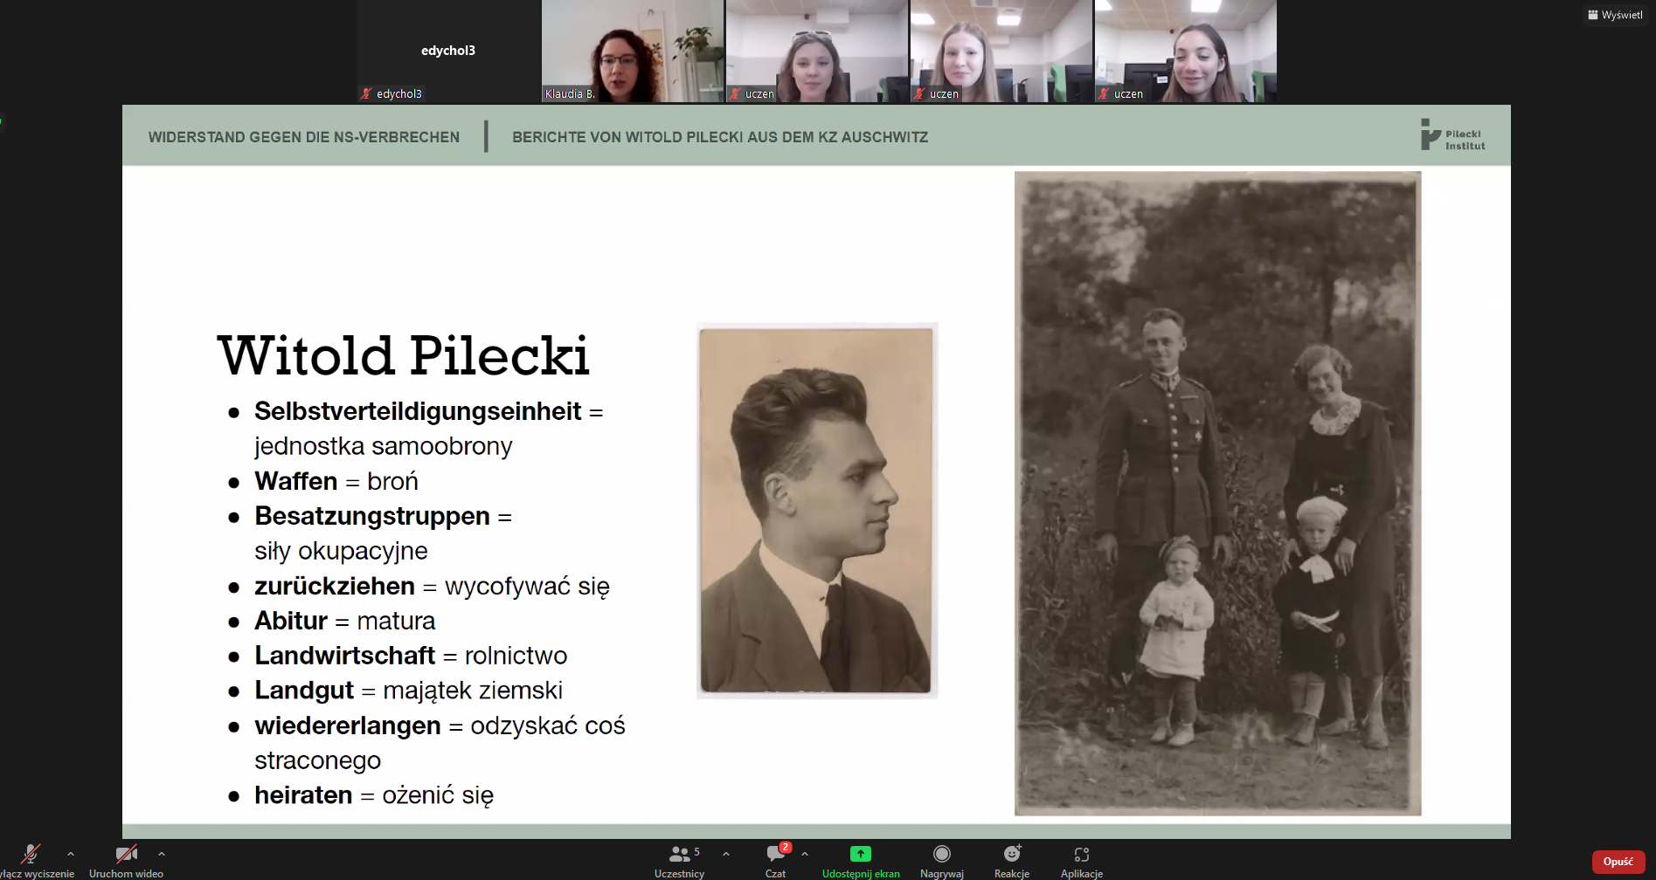Expand the arrow next to Uczestnicy
The image size is (1656, 880).
point(726,854)
